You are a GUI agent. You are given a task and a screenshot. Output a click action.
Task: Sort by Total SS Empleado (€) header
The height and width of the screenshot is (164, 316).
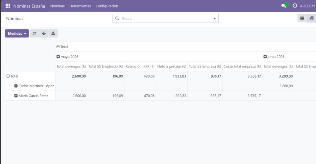tap(106, 66)
